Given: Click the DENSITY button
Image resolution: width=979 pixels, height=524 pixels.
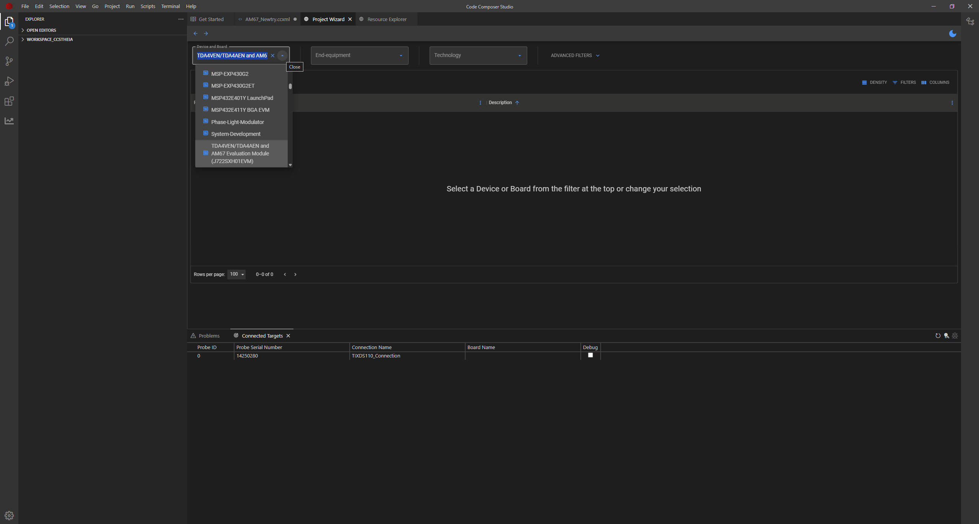Looking at the screenshot, I should click(x=874, y=82).
